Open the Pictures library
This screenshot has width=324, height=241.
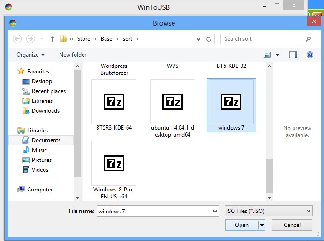click(42, 160)
